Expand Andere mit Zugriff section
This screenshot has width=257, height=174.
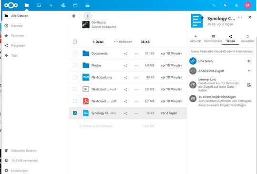tap(249, 71)
